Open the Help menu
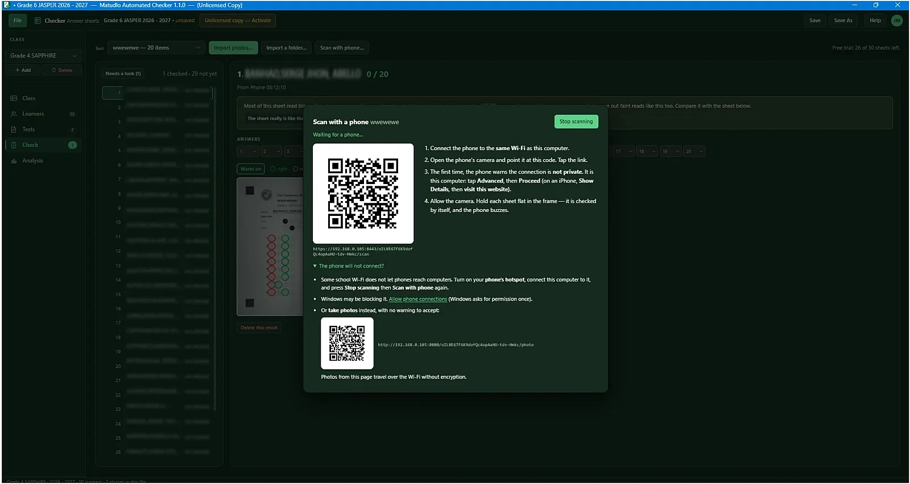 click(875, 20)
